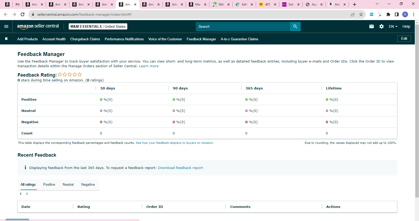Open the Extensions puzzle icon

(388, 14)
